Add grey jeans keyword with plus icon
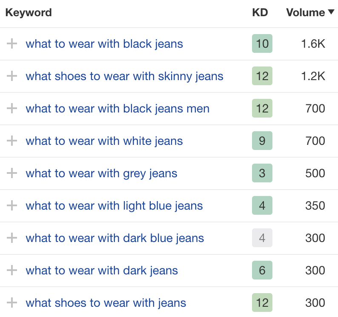Screen dimensions: 338x317 (12, 173)
